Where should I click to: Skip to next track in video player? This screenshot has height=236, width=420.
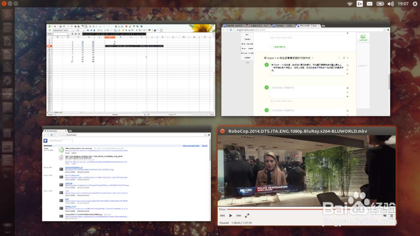click(239, 215)
